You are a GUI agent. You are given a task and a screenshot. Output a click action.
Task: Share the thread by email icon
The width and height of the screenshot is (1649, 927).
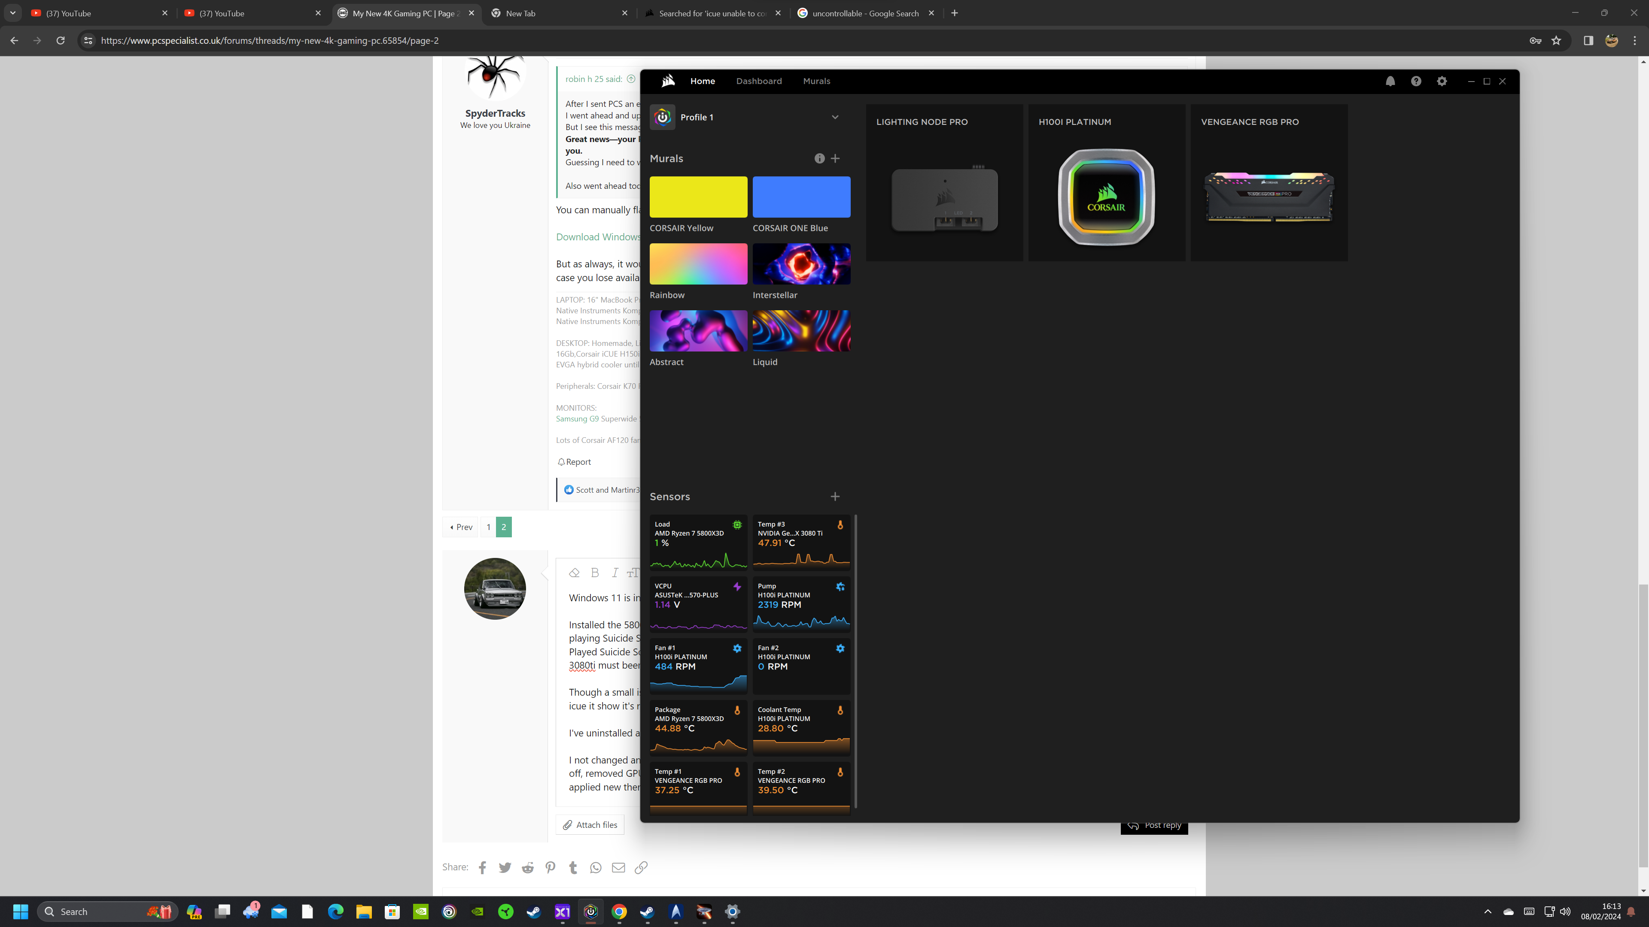pyautogui.click(x=618, y=867)
